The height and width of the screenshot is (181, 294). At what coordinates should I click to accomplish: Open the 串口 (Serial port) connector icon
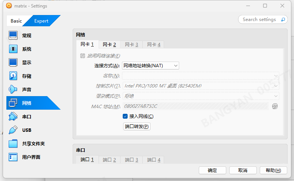pyautogui.click(x=13, y=116)
